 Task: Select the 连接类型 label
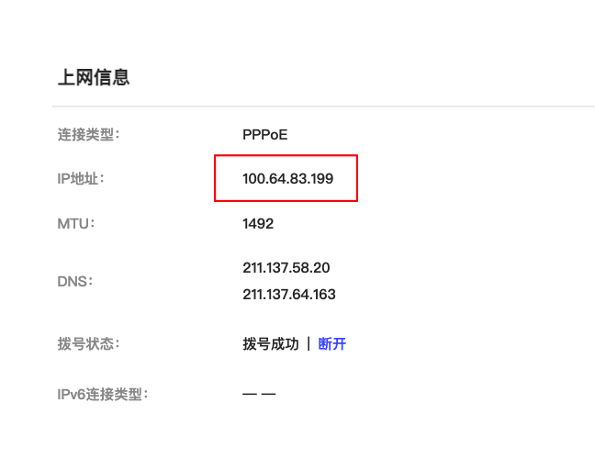[x=88, y=134]
